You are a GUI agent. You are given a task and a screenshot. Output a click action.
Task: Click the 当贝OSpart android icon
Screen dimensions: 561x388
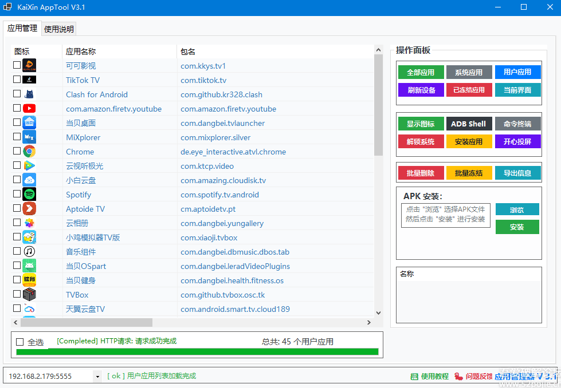point(29,266)
